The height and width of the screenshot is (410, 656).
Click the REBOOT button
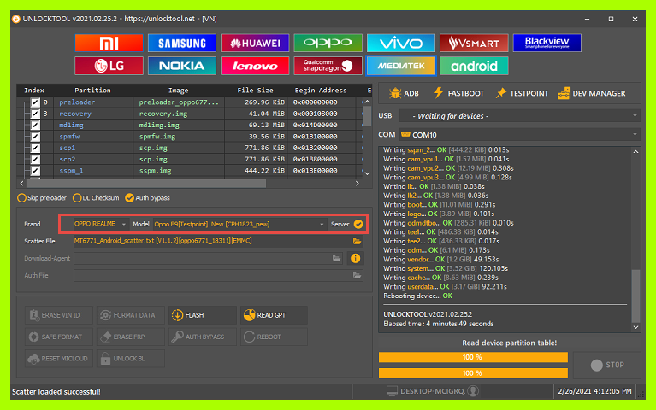pyautogui.click(x=274, y=337)
